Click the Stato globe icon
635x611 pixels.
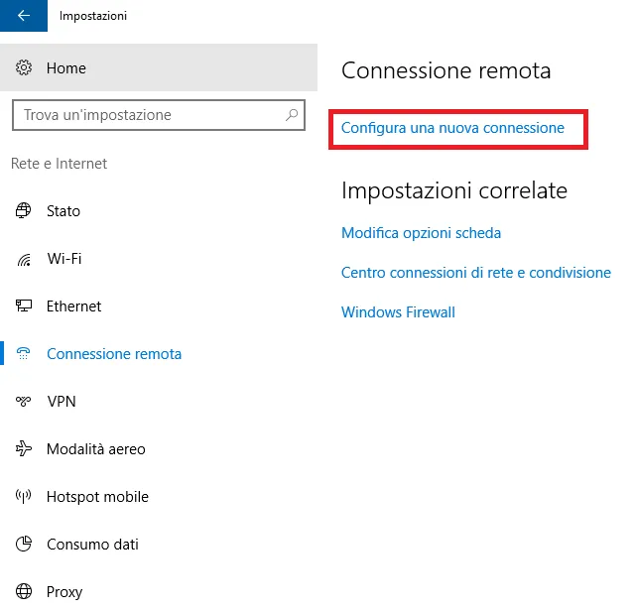pos(25,211)
